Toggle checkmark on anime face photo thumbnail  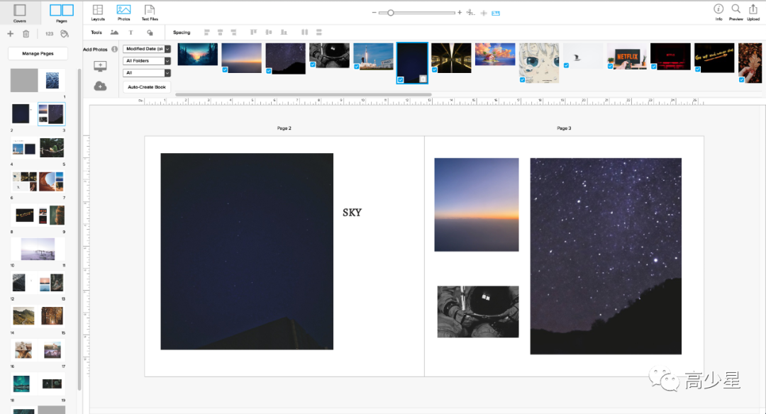(x=522, y=79)
